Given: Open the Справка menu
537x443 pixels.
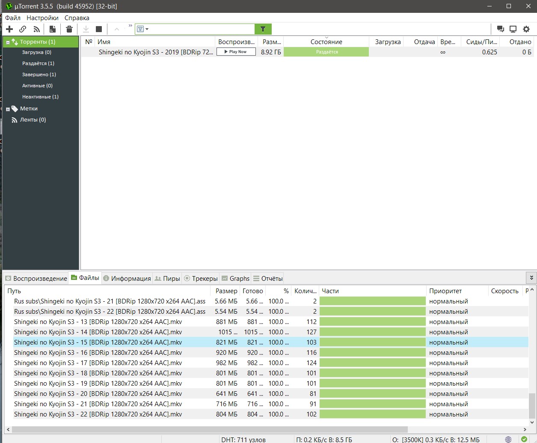Looking at the screenshot, I should 77,18.
